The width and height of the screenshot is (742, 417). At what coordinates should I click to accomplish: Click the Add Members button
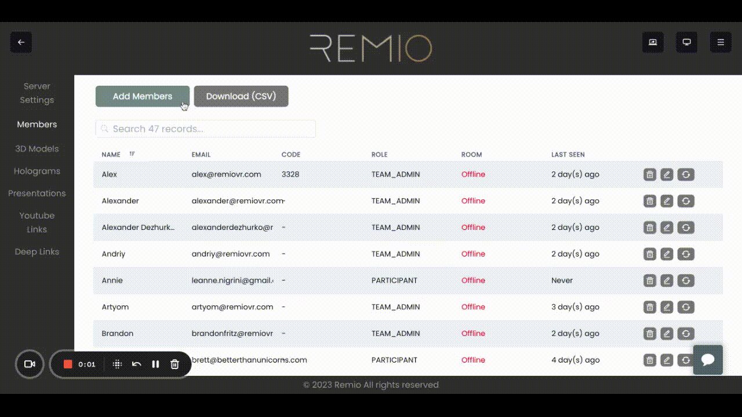click(x=142, y=96)
